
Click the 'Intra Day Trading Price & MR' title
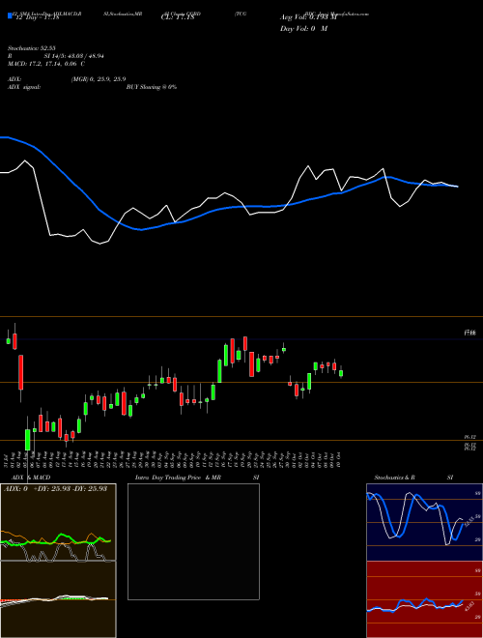click(x=178, y=478)
